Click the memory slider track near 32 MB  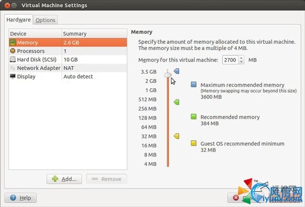click(168, 136)
